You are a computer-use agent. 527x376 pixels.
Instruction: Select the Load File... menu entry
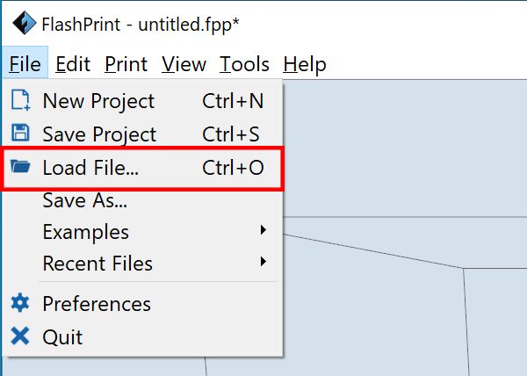142,167
